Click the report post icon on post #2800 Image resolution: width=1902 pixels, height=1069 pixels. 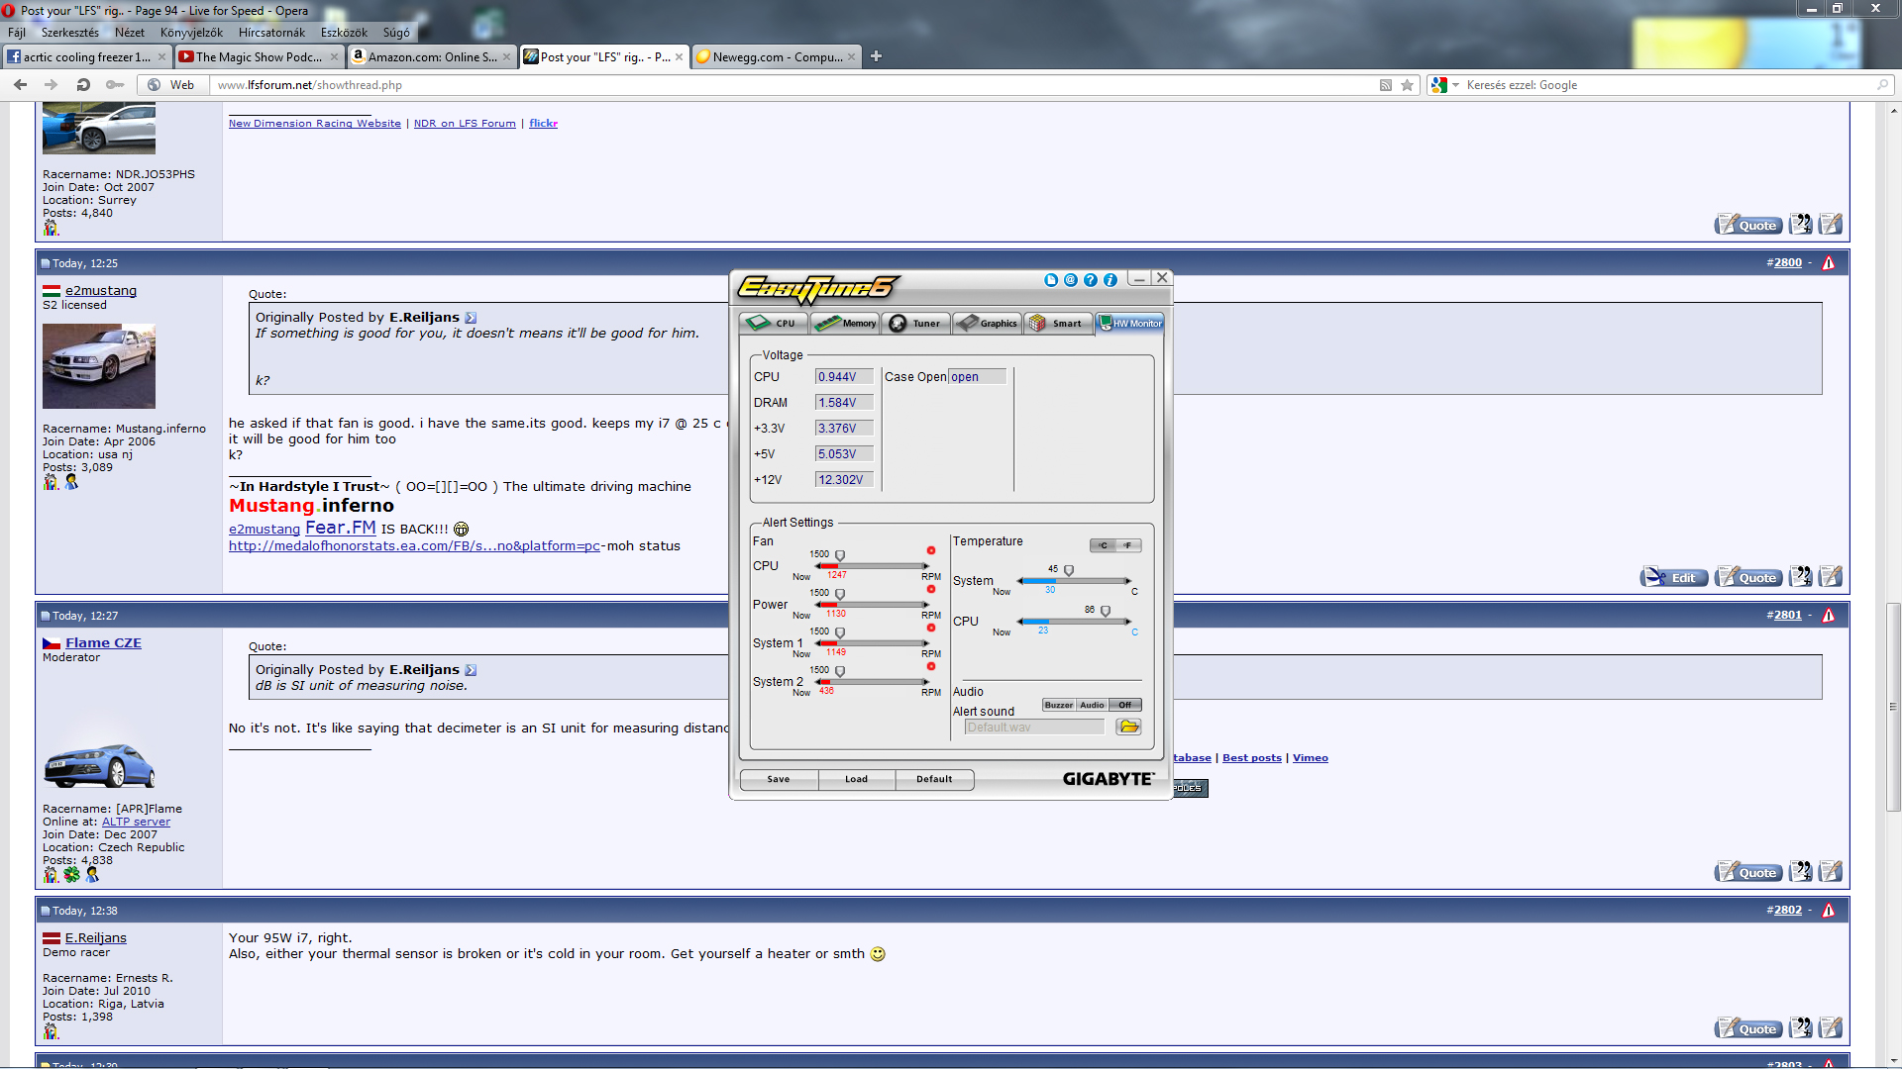(x=1829, y=263)
